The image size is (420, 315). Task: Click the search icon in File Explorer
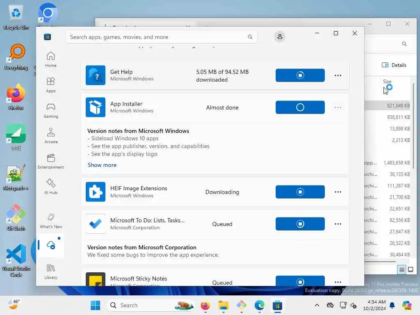click(404, 43)
